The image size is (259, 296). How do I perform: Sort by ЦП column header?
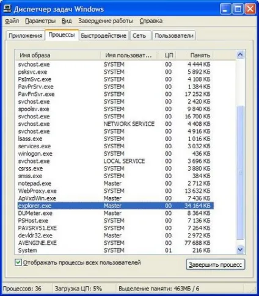click(167, 55)
